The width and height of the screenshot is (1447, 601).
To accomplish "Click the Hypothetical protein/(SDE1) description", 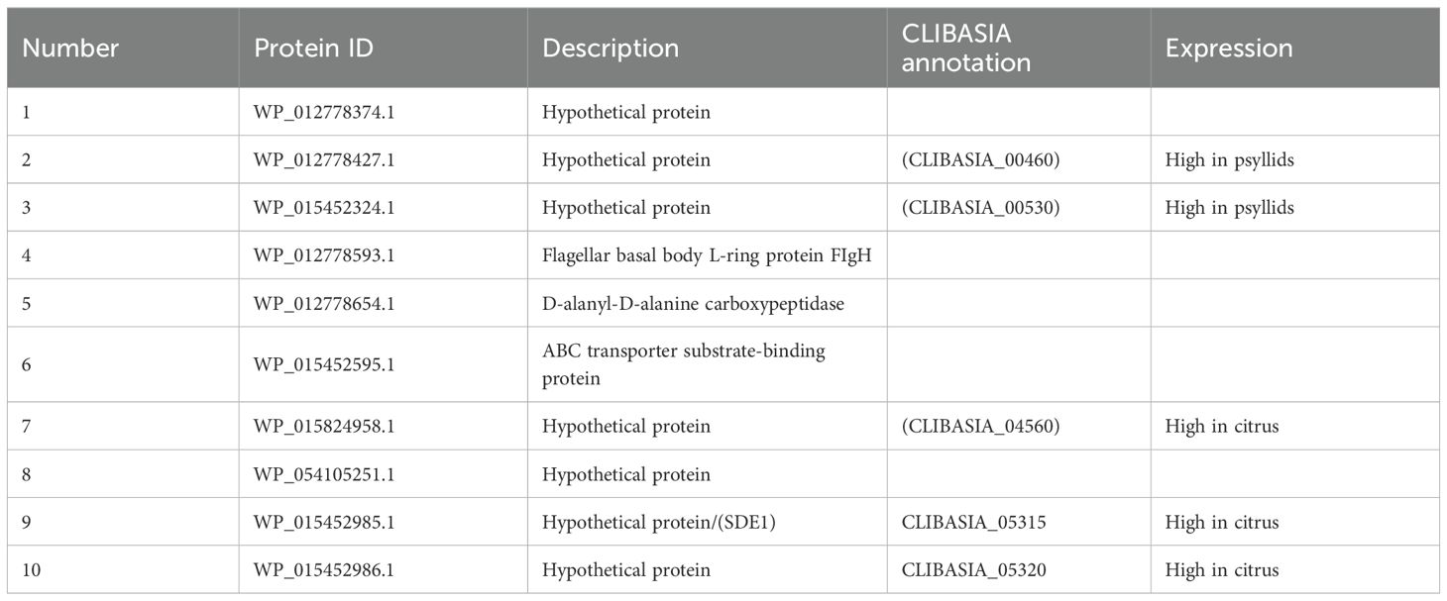I will (658, 522).
